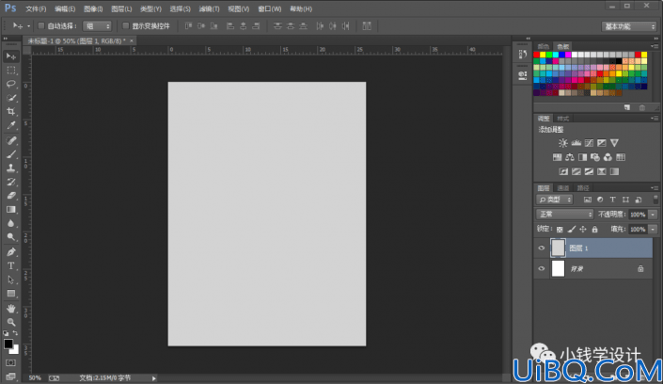Change screen mode from toolbar bottom

point(11,376)
